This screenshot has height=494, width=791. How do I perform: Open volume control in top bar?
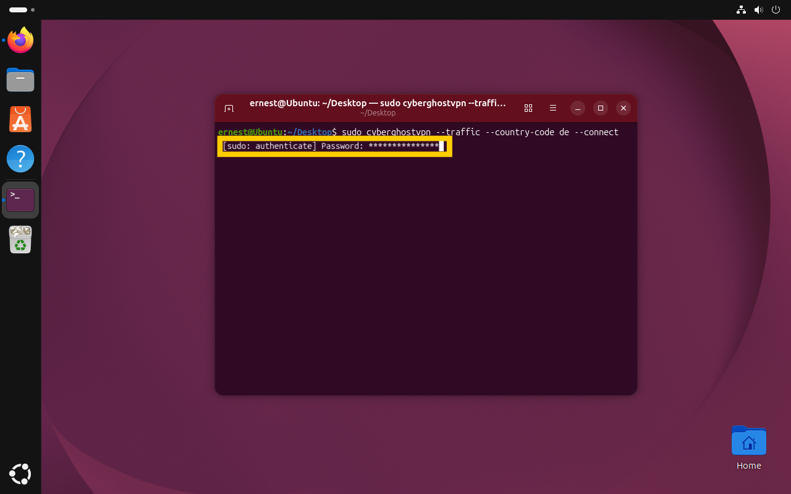coord(758,10)
